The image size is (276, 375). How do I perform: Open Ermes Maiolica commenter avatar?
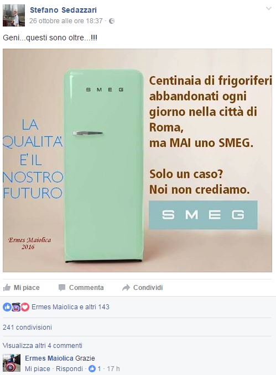coord(12,363)
